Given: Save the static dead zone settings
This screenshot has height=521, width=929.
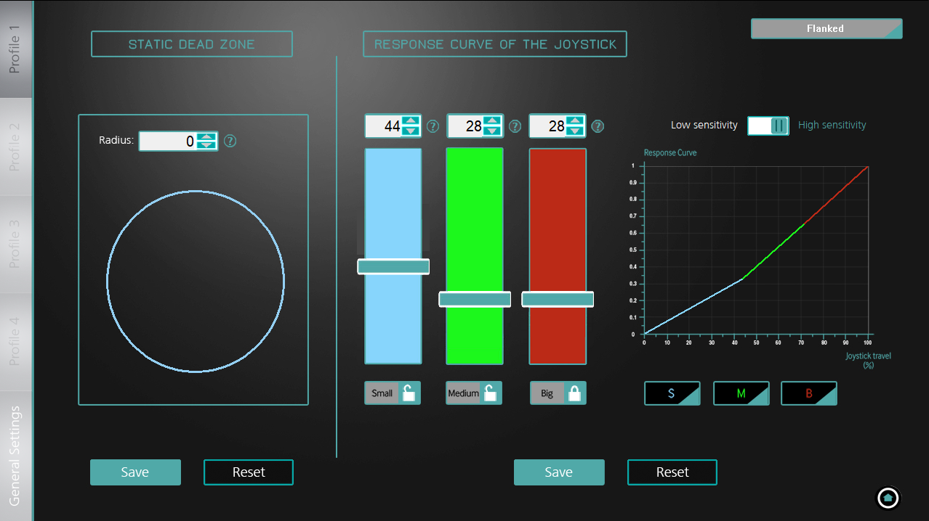Looking at the screenshot, I should click(135, 472).
